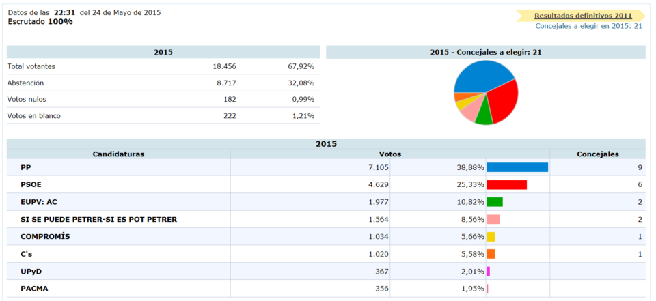The width and height of the screenshot is (656, 301).
Task: Select the PP candidature name
Action: [26, 167]
